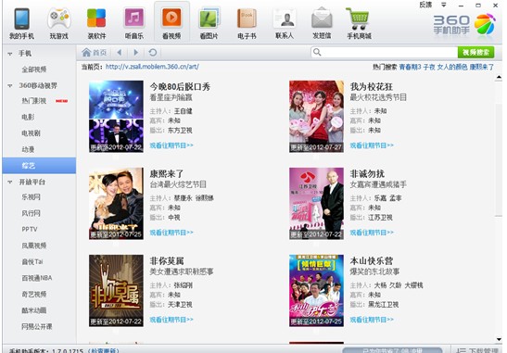View past episodes of 我为校花狂
Viewport: 507px width, 353px height.
(372, 145)
